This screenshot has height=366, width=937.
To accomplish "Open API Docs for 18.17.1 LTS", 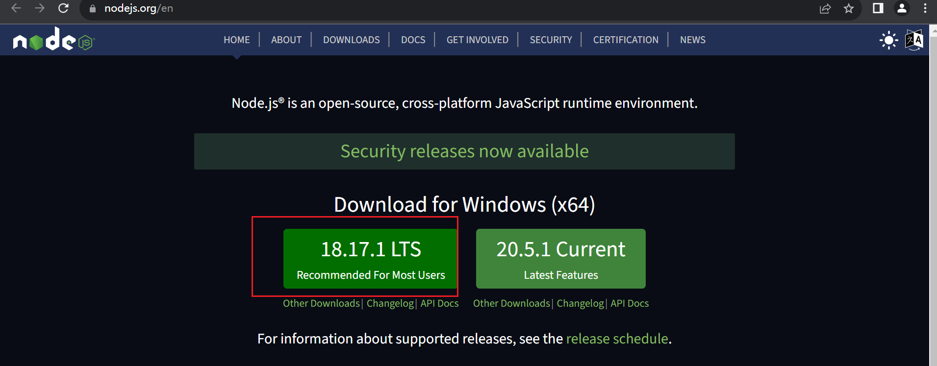I will (439, 303).
